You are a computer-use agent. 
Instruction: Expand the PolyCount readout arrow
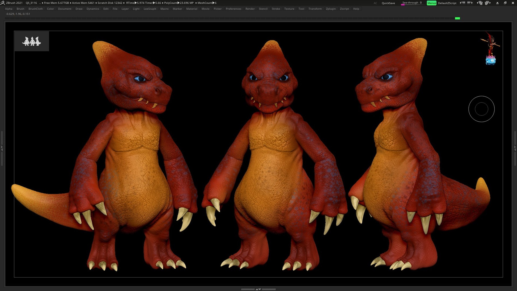point(178,3)
